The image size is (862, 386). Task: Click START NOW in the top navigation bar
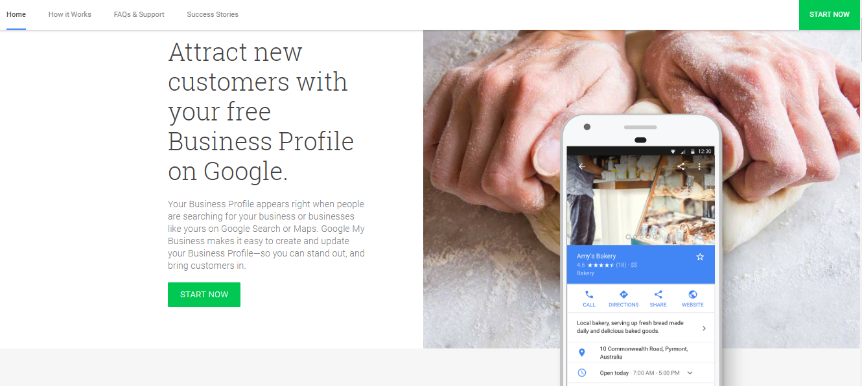830,14
